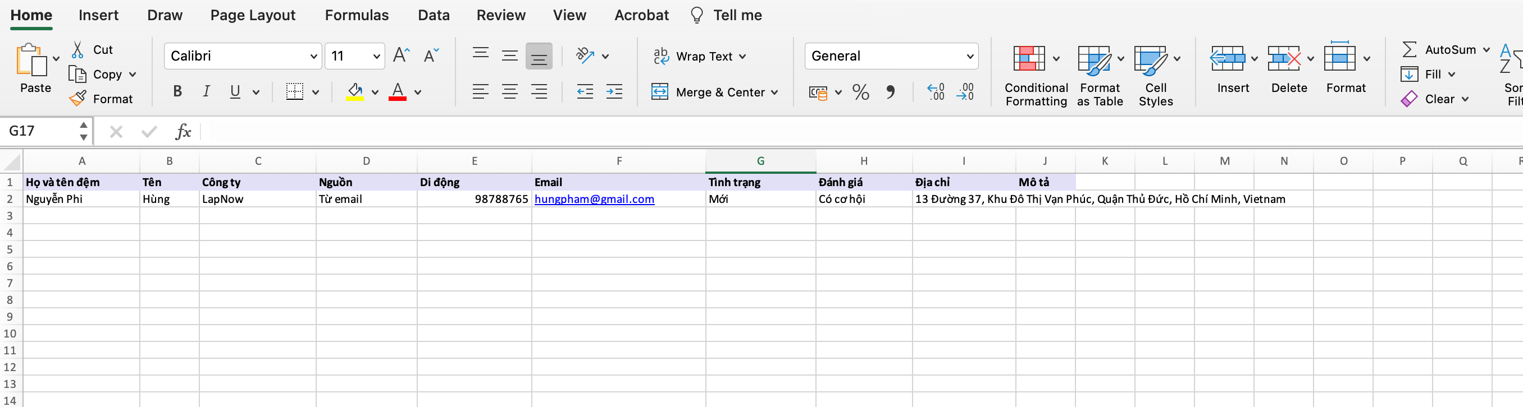Expand the General number format dropdown
Viewport: 1523px width, 407px height.
tap(970, 57)
